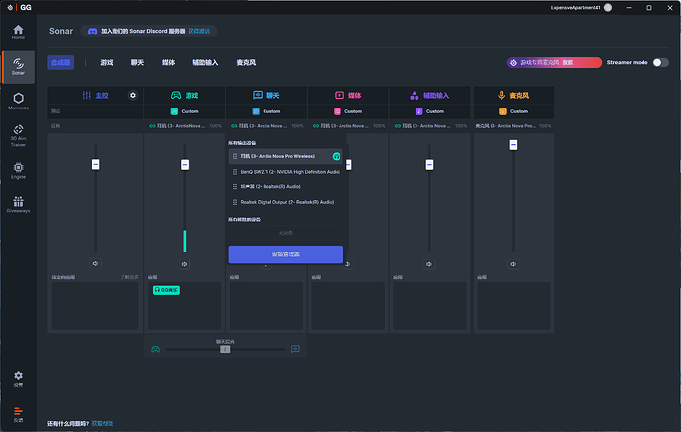The height and width of the screenshot is (432, 681).
Task: Expand the game channel Custom preset dropdown
Action: click(185, 111)
